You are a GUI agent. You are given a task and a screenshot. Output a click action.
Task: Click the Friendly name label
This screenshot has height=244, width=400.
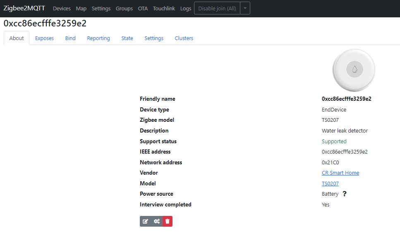click(x=158, y=99)
